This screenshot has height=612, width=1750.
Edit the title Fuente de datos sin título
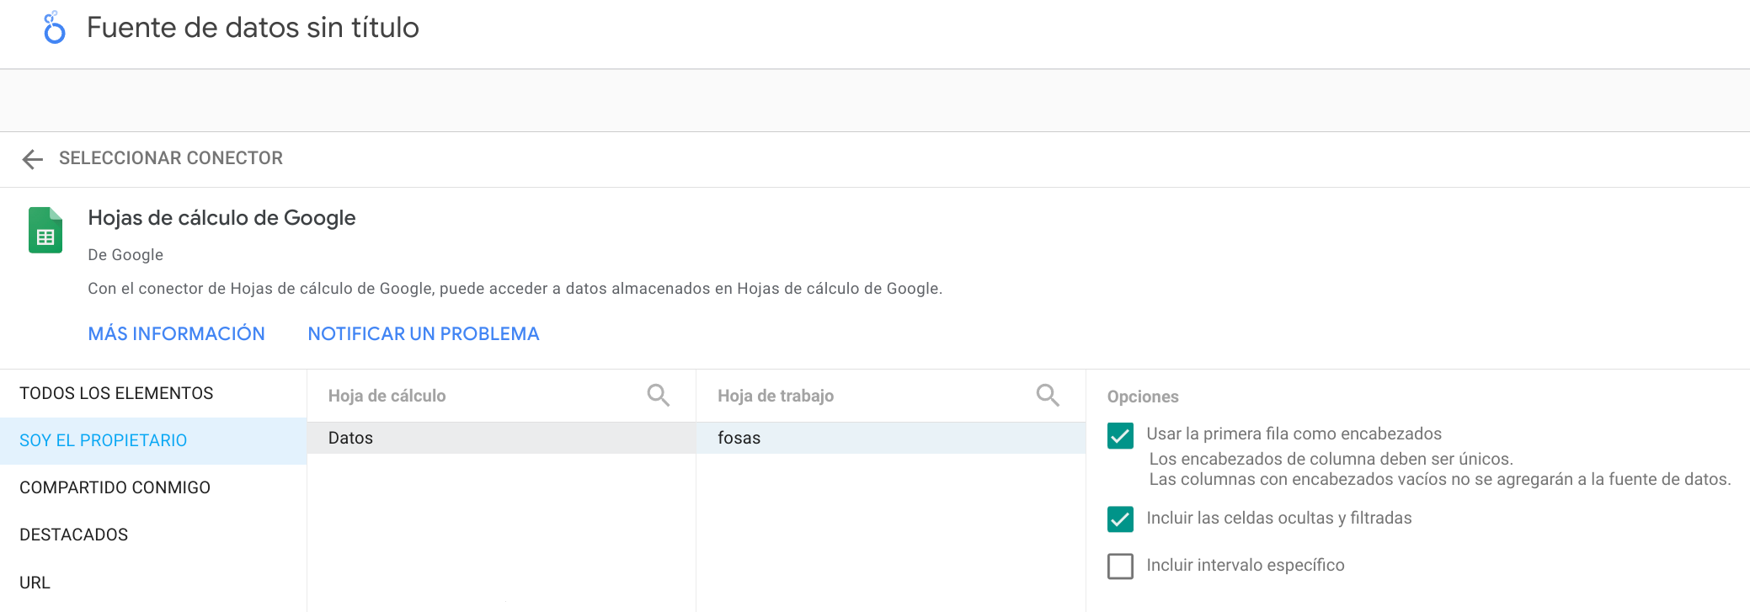point(253,28)
